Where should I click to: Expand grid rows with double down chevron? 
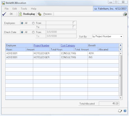point(121,49)
